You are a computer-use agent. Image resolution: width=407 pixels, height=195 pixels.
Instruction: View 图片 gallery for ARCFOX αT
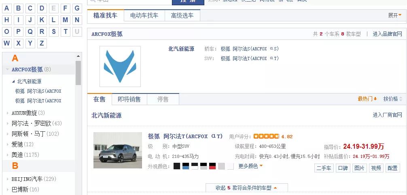(x=360, y=168)
